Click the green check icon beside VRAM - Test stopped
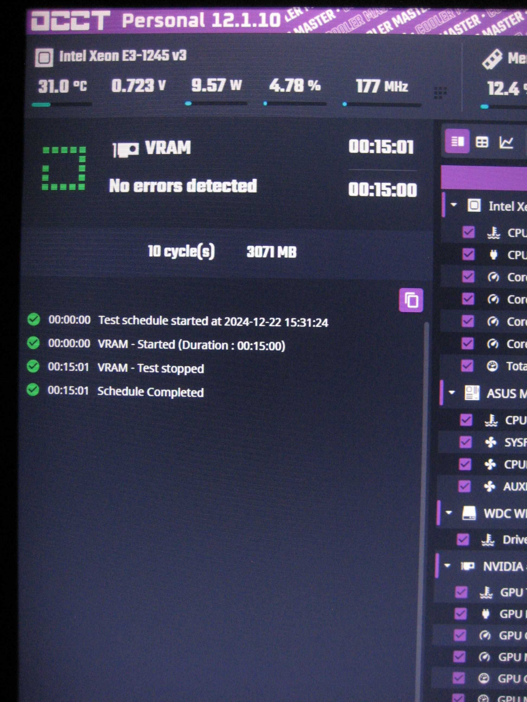 (33, 366)
